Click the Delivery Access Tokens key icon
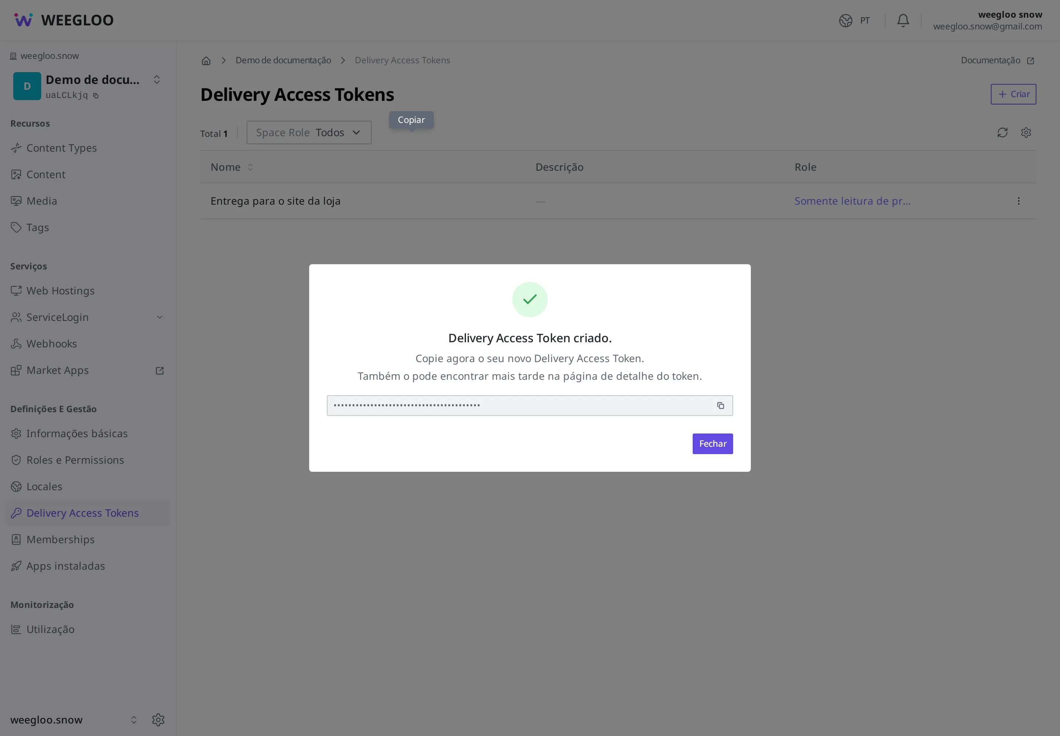1060x736 pixels. 16,513
